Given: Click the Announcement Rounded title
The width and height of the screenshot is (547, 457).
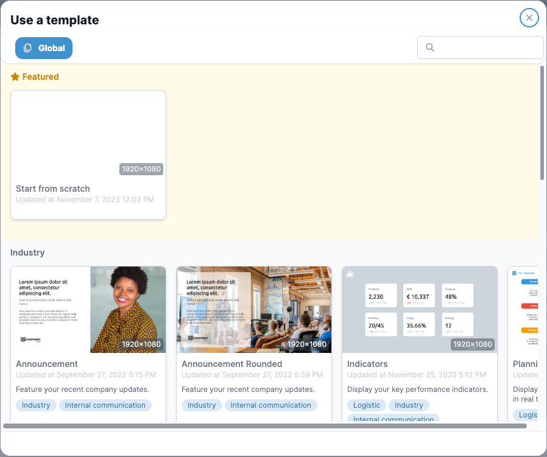Looking at the screenshot, I should [231, 364].
